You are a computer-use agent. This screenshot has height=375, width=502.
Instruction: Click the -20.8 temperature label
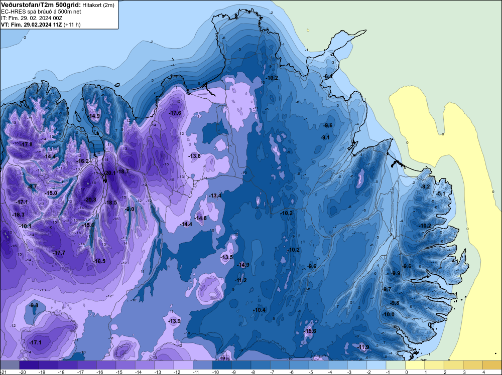click(x=90, y=200)
